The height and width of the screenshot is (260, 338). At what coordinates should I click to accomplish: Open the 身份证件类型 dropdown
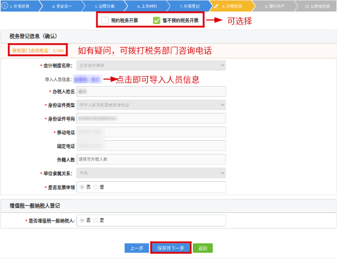pyautogui.click(x=151, y=105)
